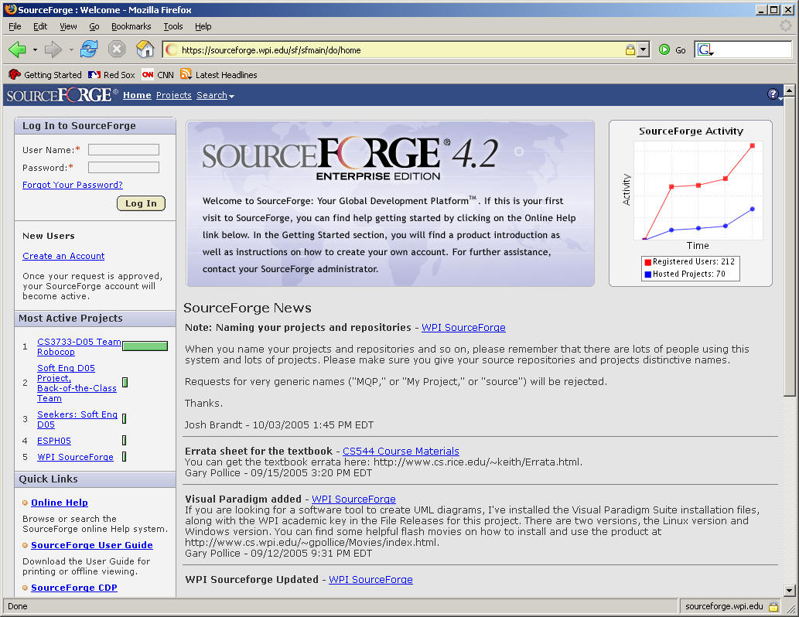This screenshot has width=799, height=617.
Task: Open the Edit menu
Action: (x=39, y=26)
